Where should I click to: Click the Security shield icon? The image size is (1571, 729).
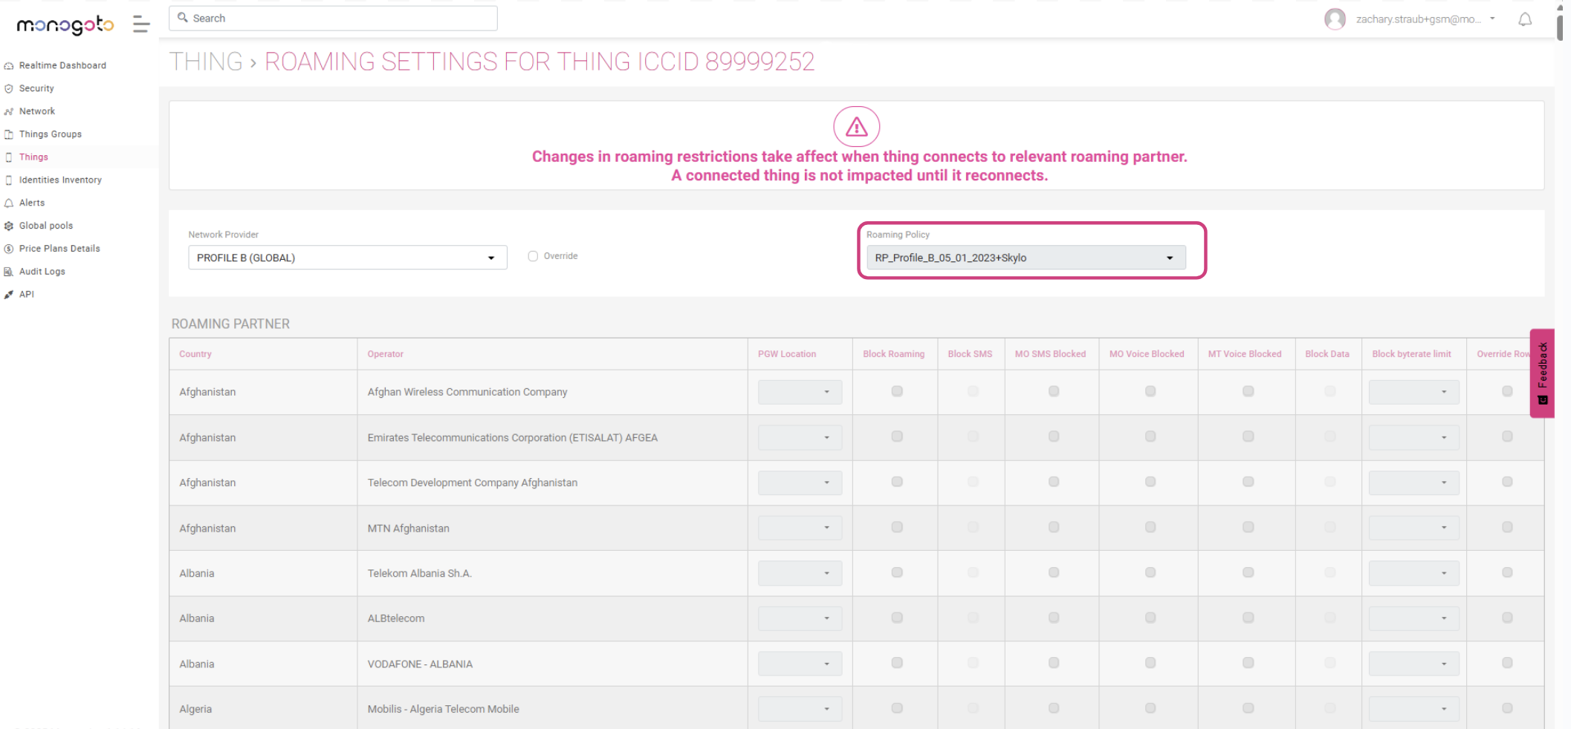[x=9, y=88]
